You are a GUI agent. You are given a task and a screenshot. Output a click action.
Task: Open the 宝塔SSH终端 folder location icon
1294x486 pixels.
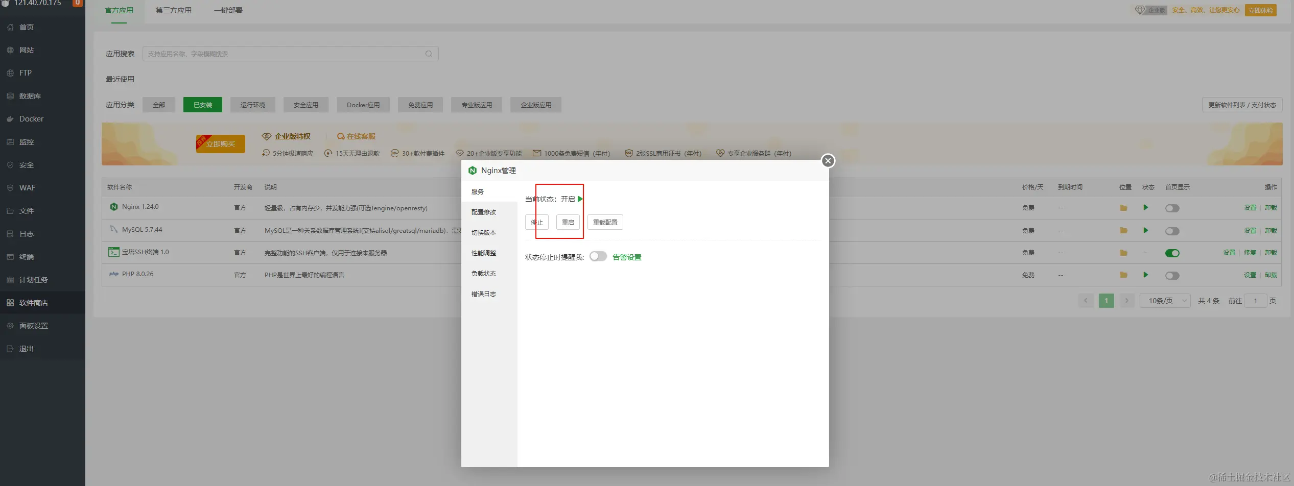tap(1123, 253)
